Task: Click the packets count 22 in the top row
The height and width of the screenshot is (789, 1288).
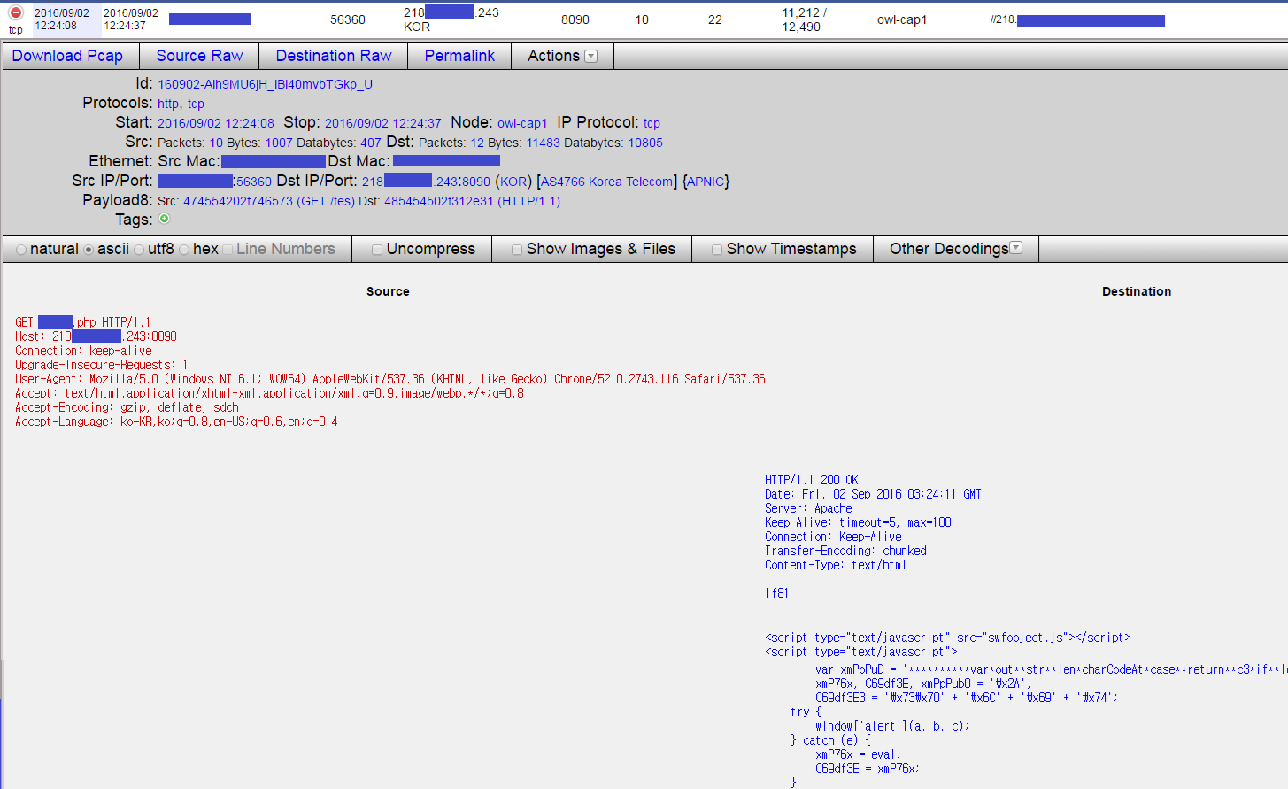Action: [715, 19]
